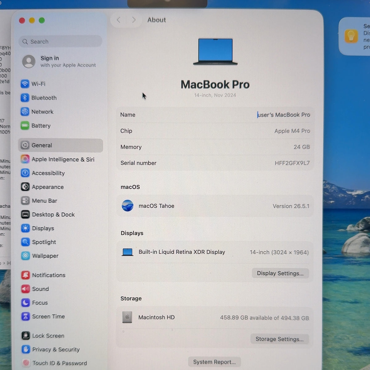Click the user avatar next to Sign in
The height and width of the screenshot is (370, 370).
(x=29, y=61)
